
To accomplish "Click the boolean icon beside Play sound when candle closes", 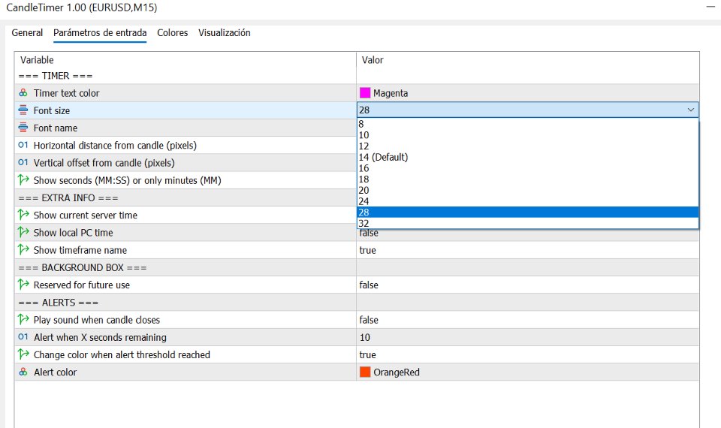I will click(x=23, y=320).
